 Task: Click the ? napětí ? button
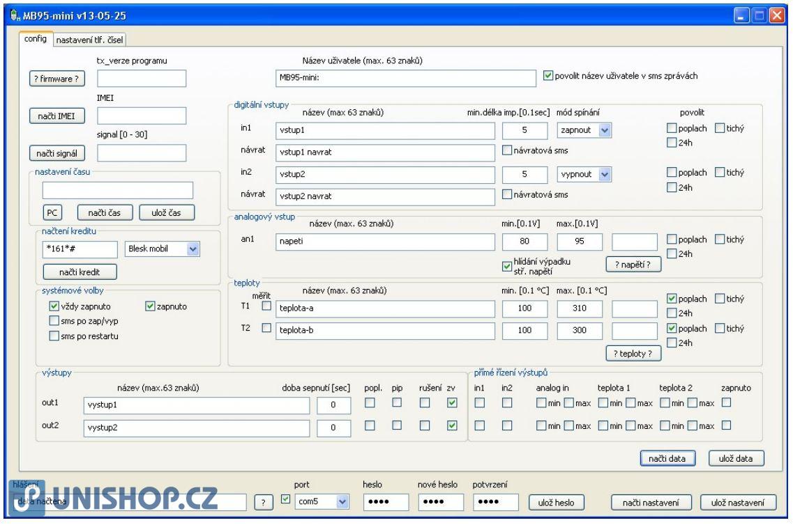click(633, 264)
